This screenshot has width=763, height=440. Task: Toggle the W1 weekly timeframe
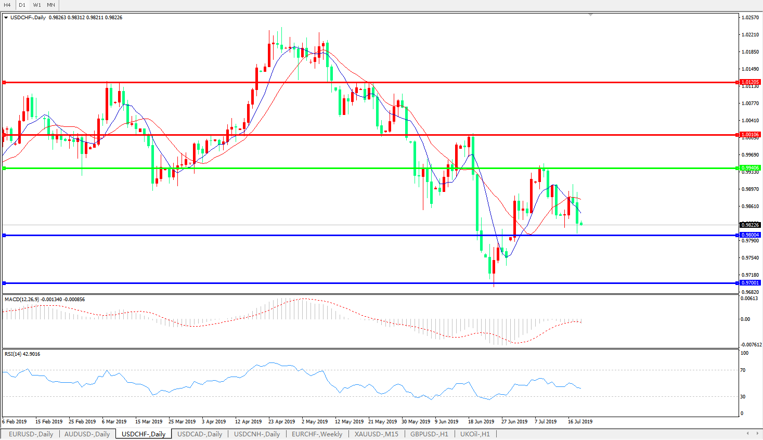coord(37,5)
